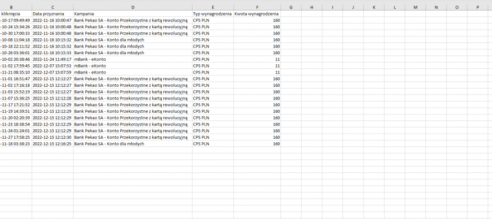
Task: Click column G header
Action: tap(291, 7)
